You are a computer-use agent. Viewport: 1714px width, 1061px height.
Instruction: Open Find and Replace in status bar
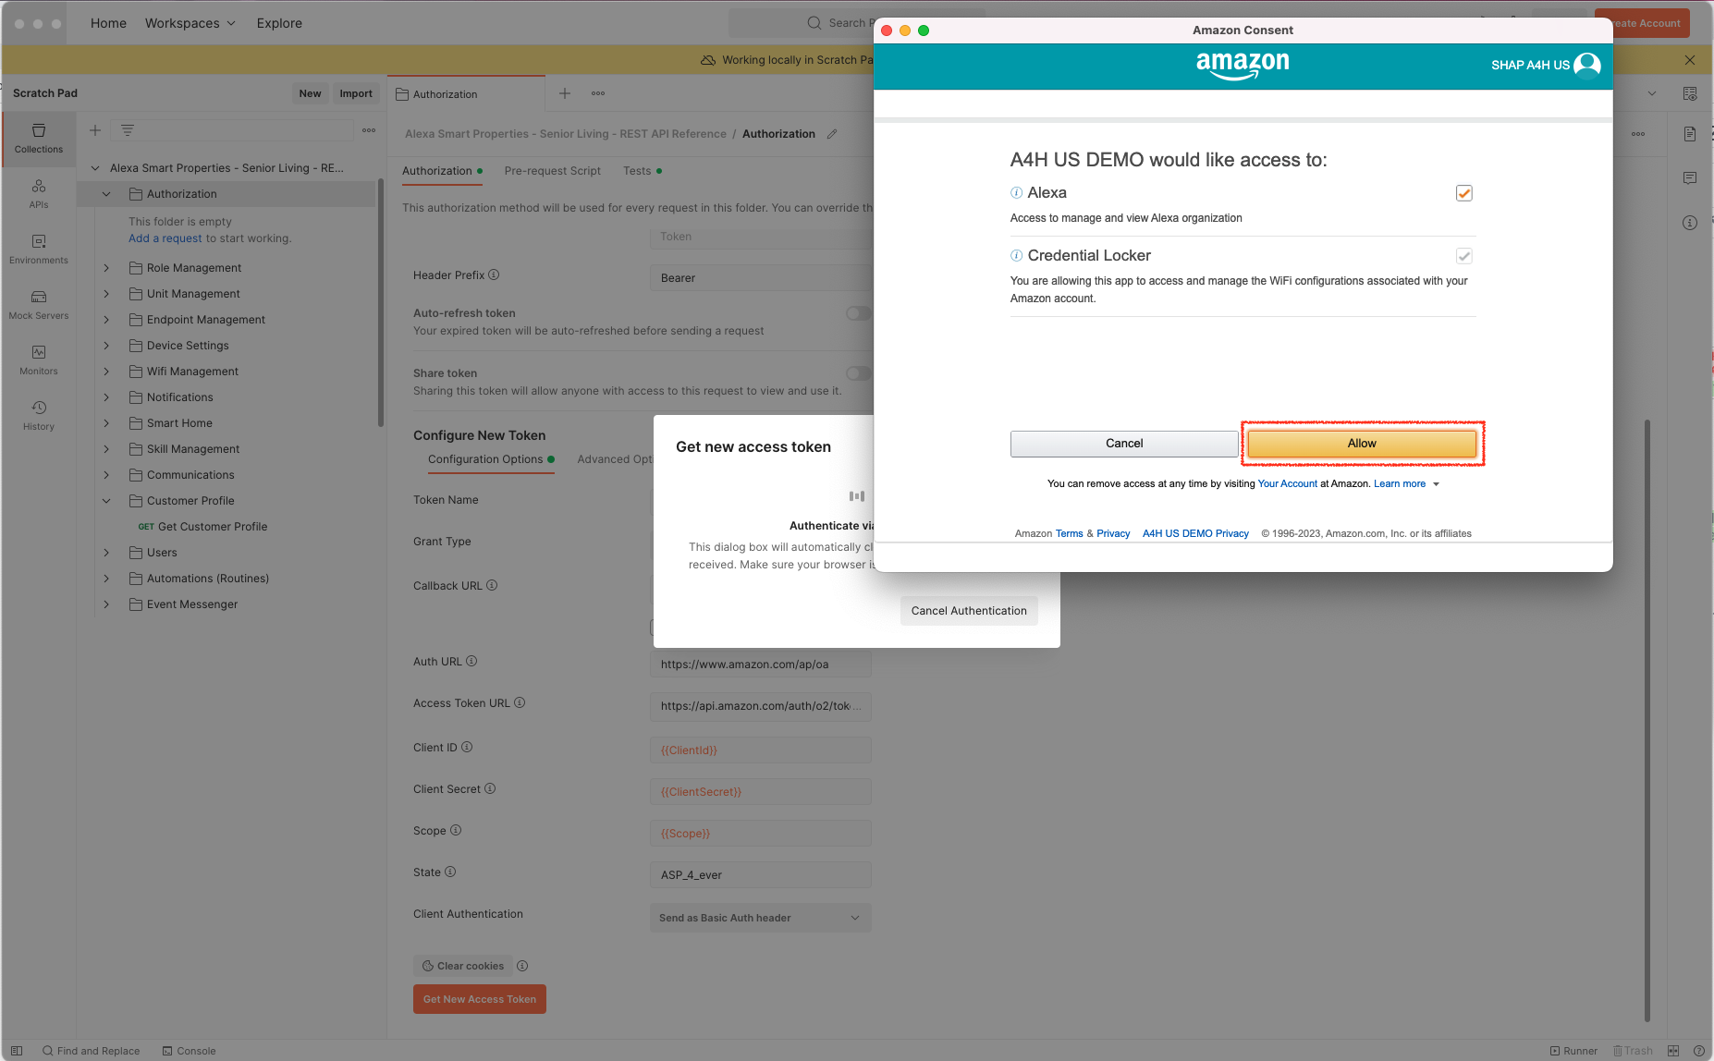click(x=91, y=1051)
